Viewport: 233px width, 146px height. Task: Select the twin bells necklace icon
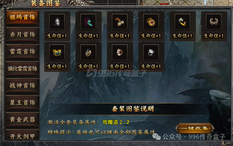click(120, 22)
